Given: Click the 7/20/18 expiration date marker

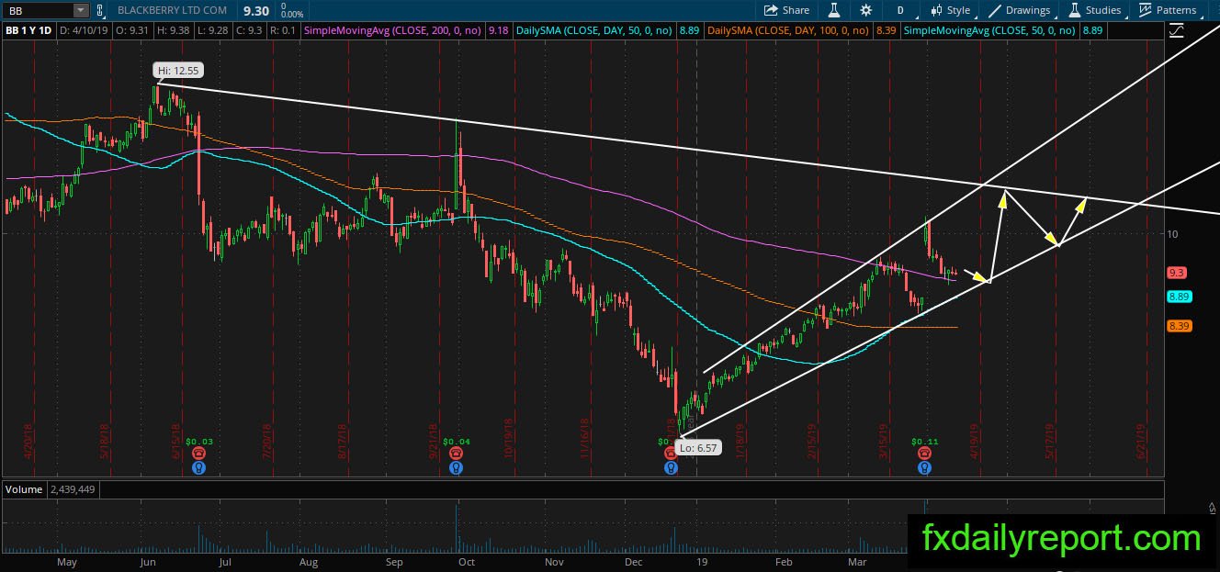Looking at the screenshot, I should click(x=266, y=441).
